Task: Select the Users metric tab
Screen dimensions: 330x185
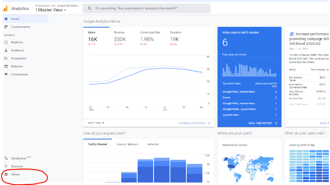Action: coord(96,38)
